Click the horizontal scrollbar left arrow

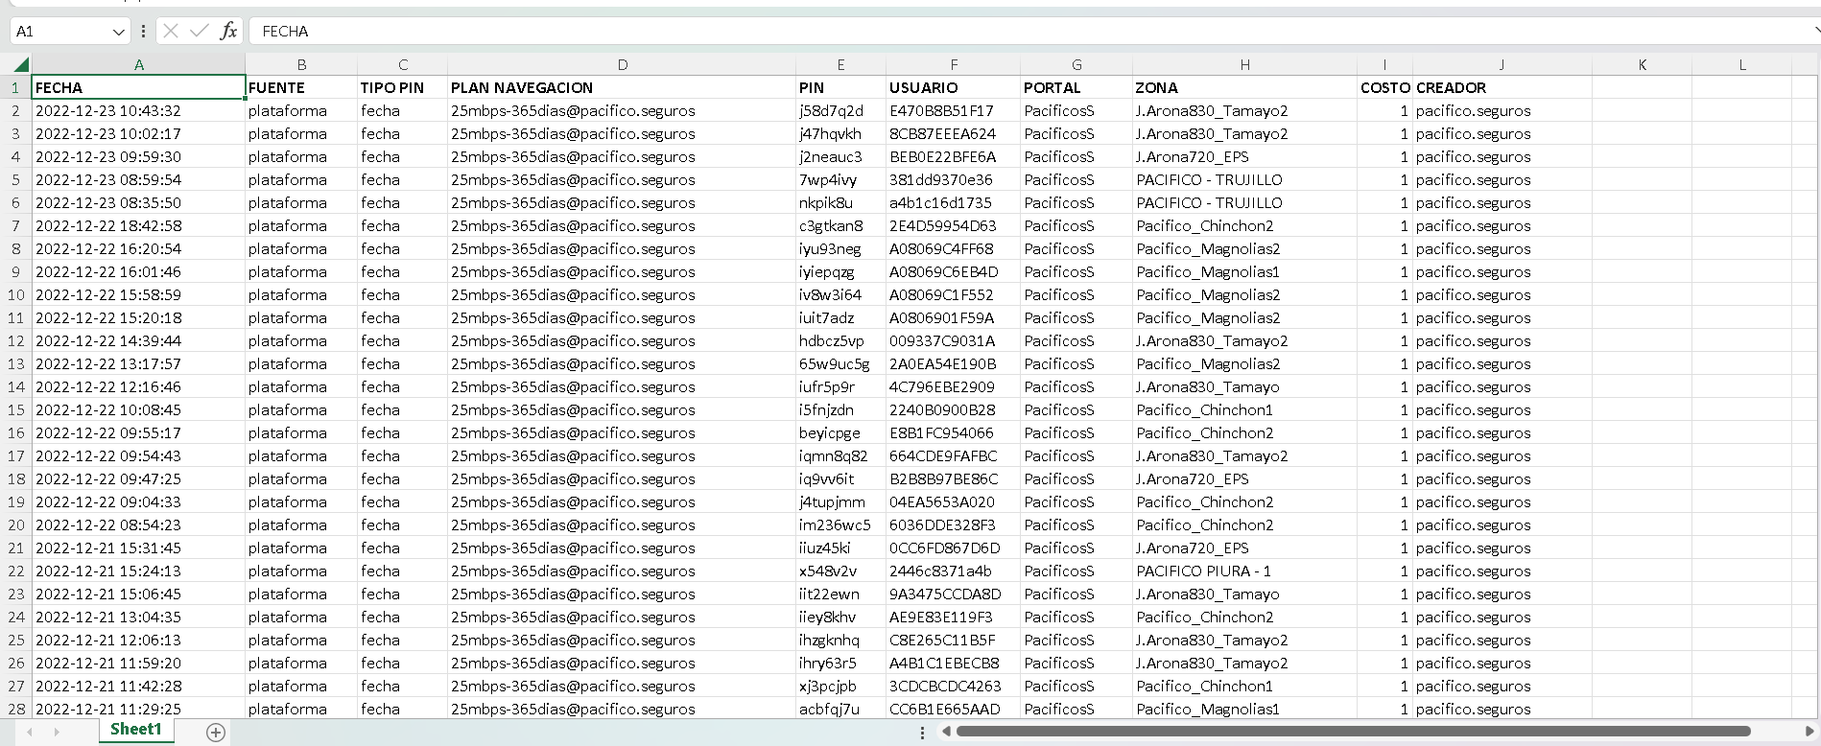pos(946,732)
